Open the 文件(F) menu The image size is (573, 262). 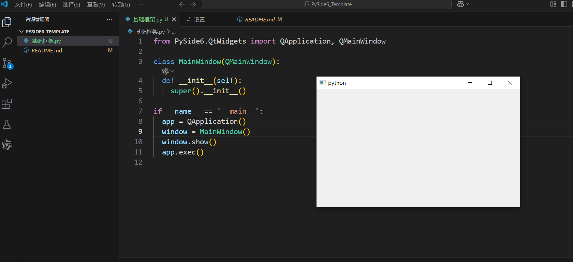[x=23, y=4]
